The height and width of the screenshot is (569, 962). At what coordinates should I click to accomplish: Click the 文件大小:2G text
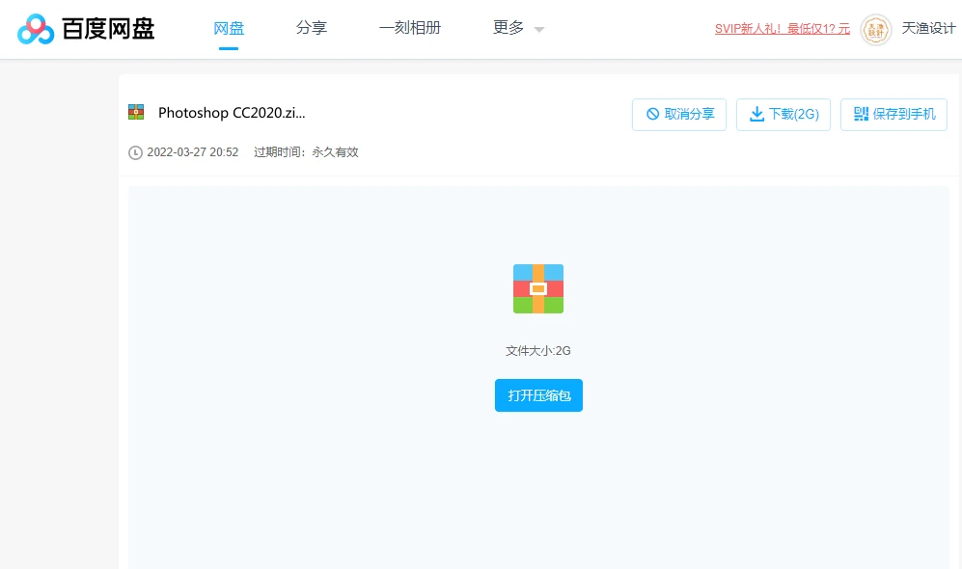tap(538, 351)
